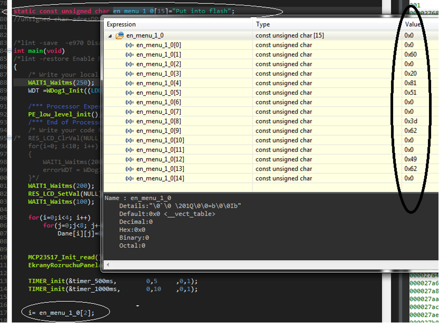The width and height of the screenshot is (439, 323).
Task: Click the en_menu_1_0 declaration in editor
Action: point(124,11)
